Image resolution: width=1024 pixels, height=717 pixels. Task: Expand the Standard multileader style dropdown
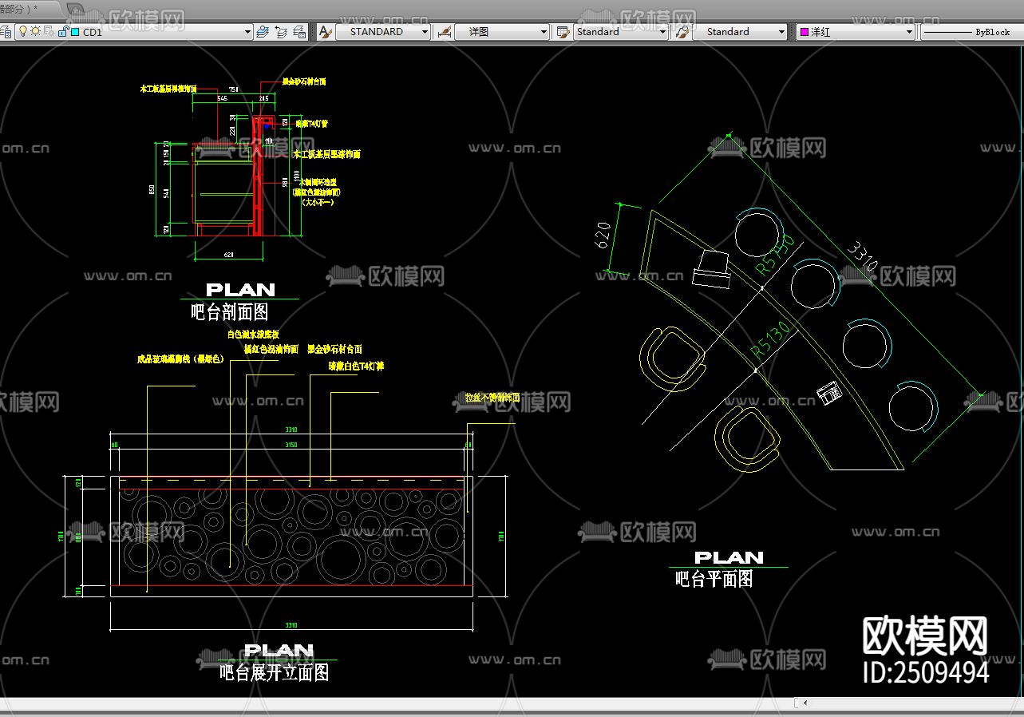(x=781, y=32)
